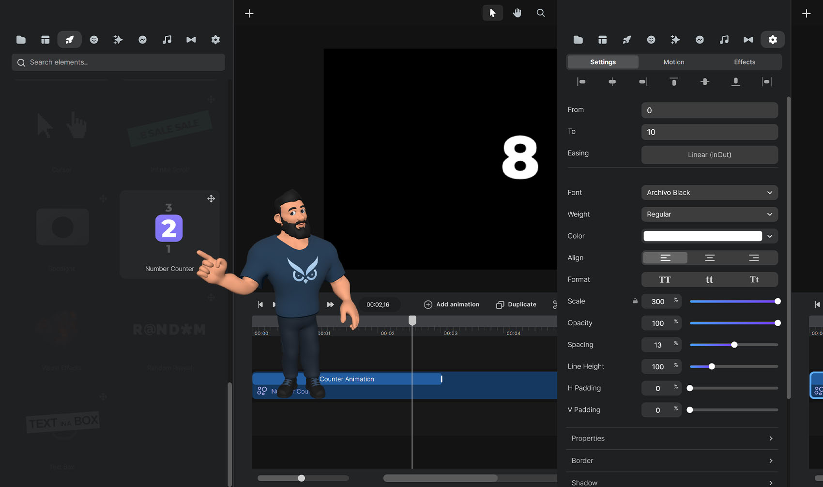This screenshot has height=487, width=823.
Task: Click the magnifier zoom tool
Action: point(541,13)
